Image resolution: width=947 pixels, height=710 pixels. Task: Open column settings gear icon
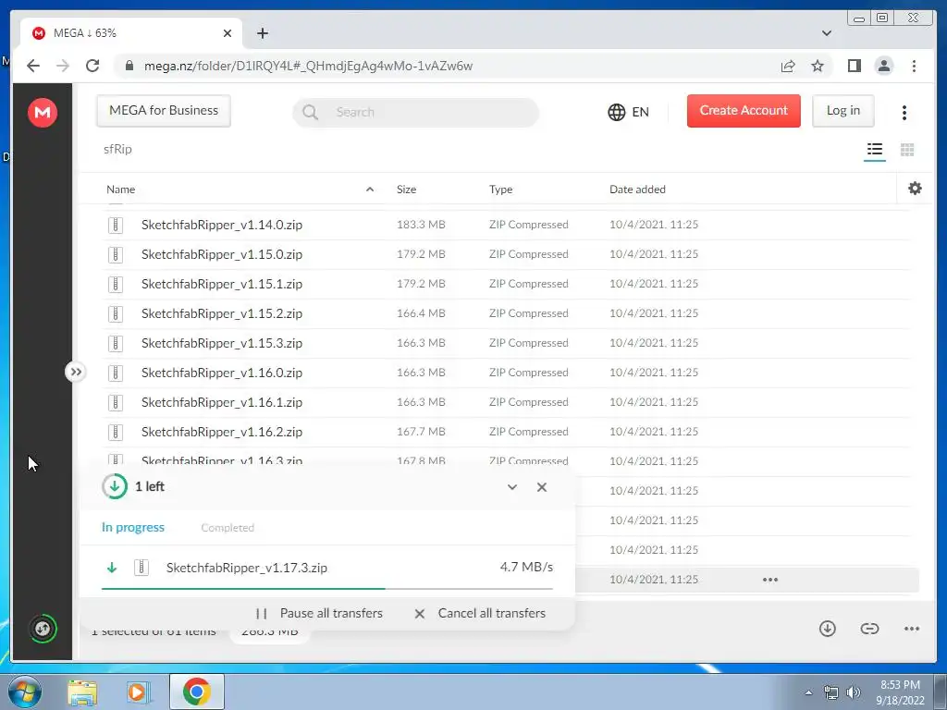click(x=915, y=189)
